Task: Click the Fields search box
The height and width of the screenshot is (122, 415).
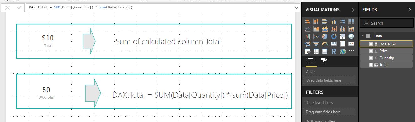Action: point(387,23)
